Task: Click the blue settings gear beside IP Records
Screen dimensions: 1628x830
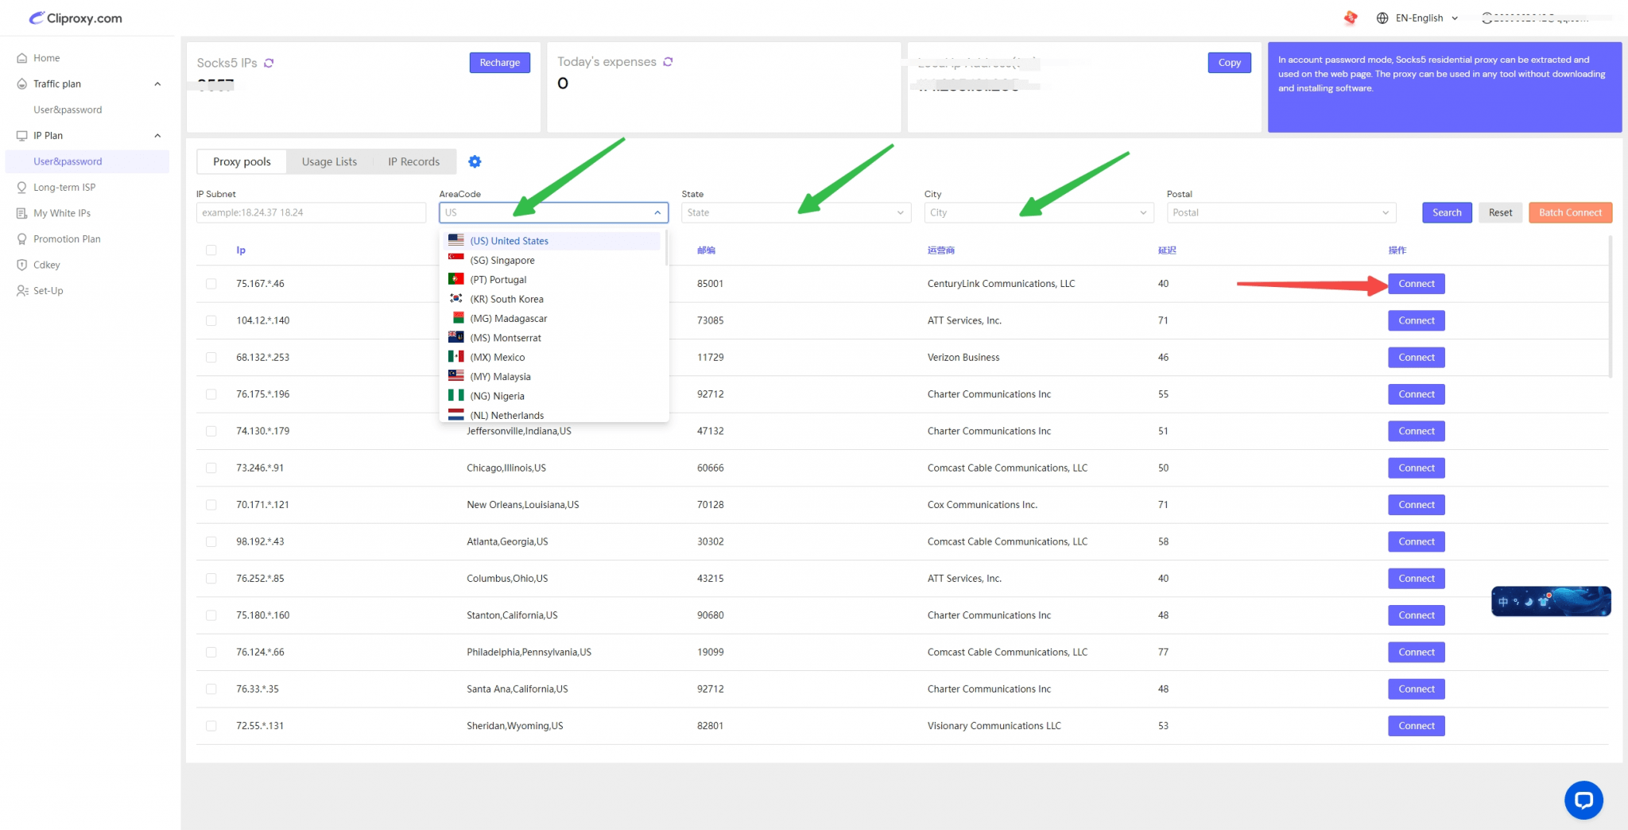Action: (475, 161)
